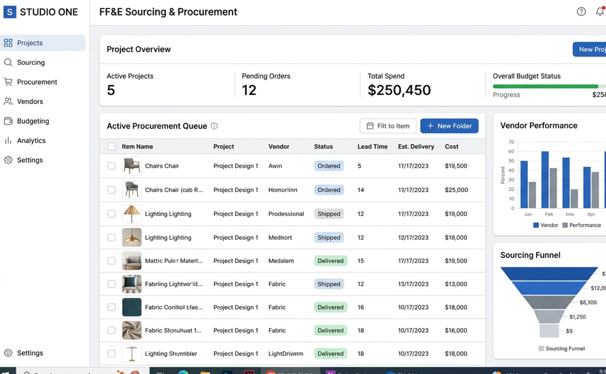Open Procurement via its cart icon
Image resolution: width=606 pixels, height=374 pixels.
[x=8, y=82]
